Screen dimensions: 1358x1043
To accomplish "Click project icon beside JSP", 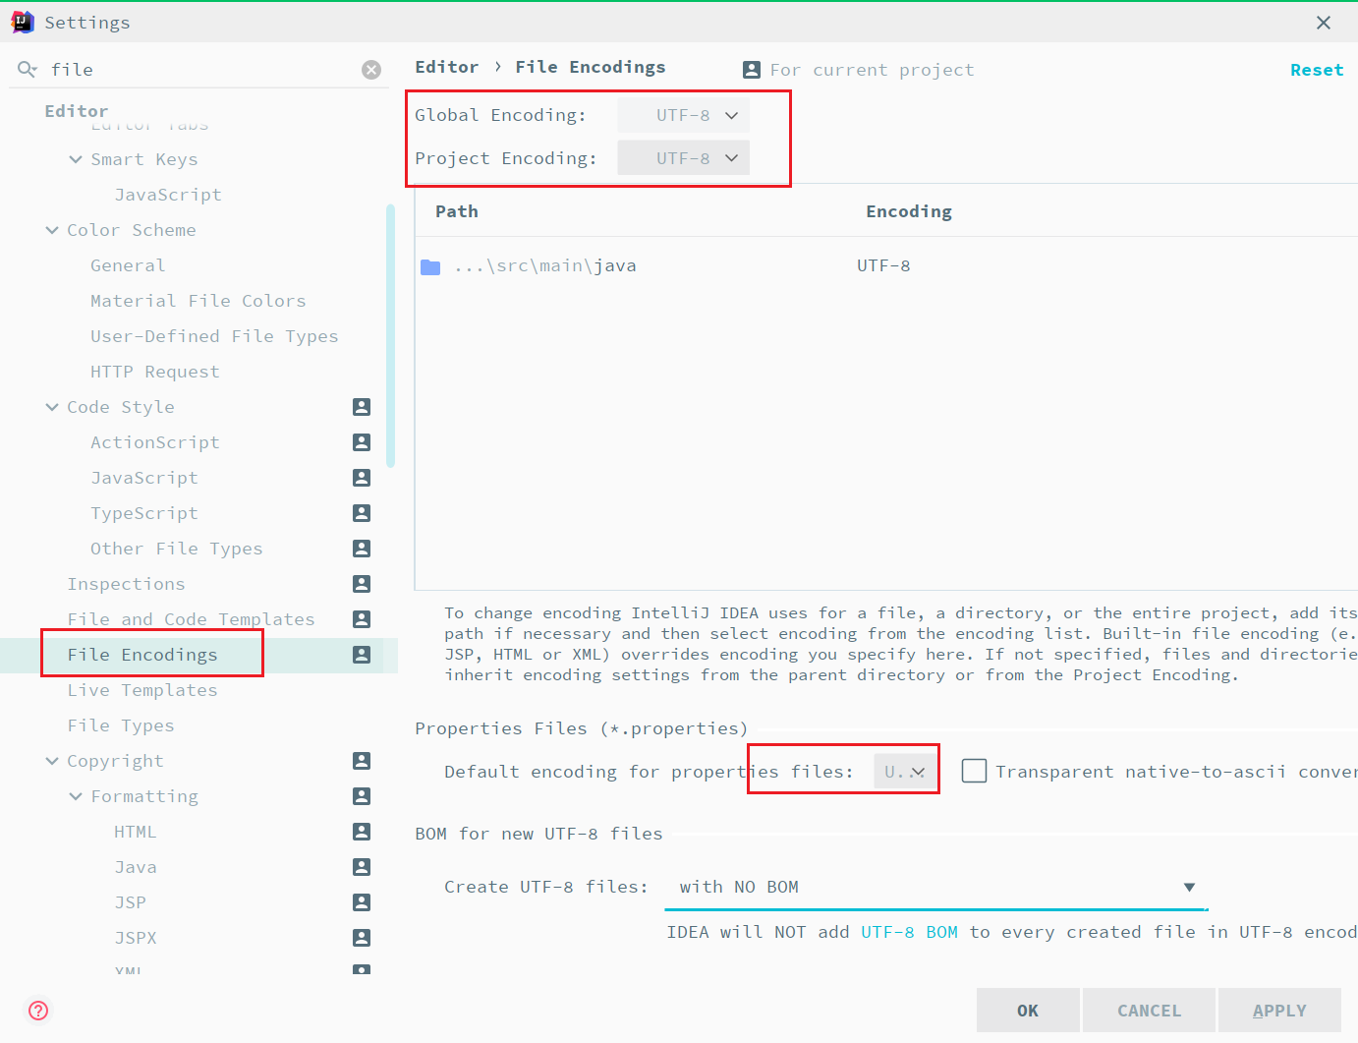I will pyautogui.click(x=362, y=902).
